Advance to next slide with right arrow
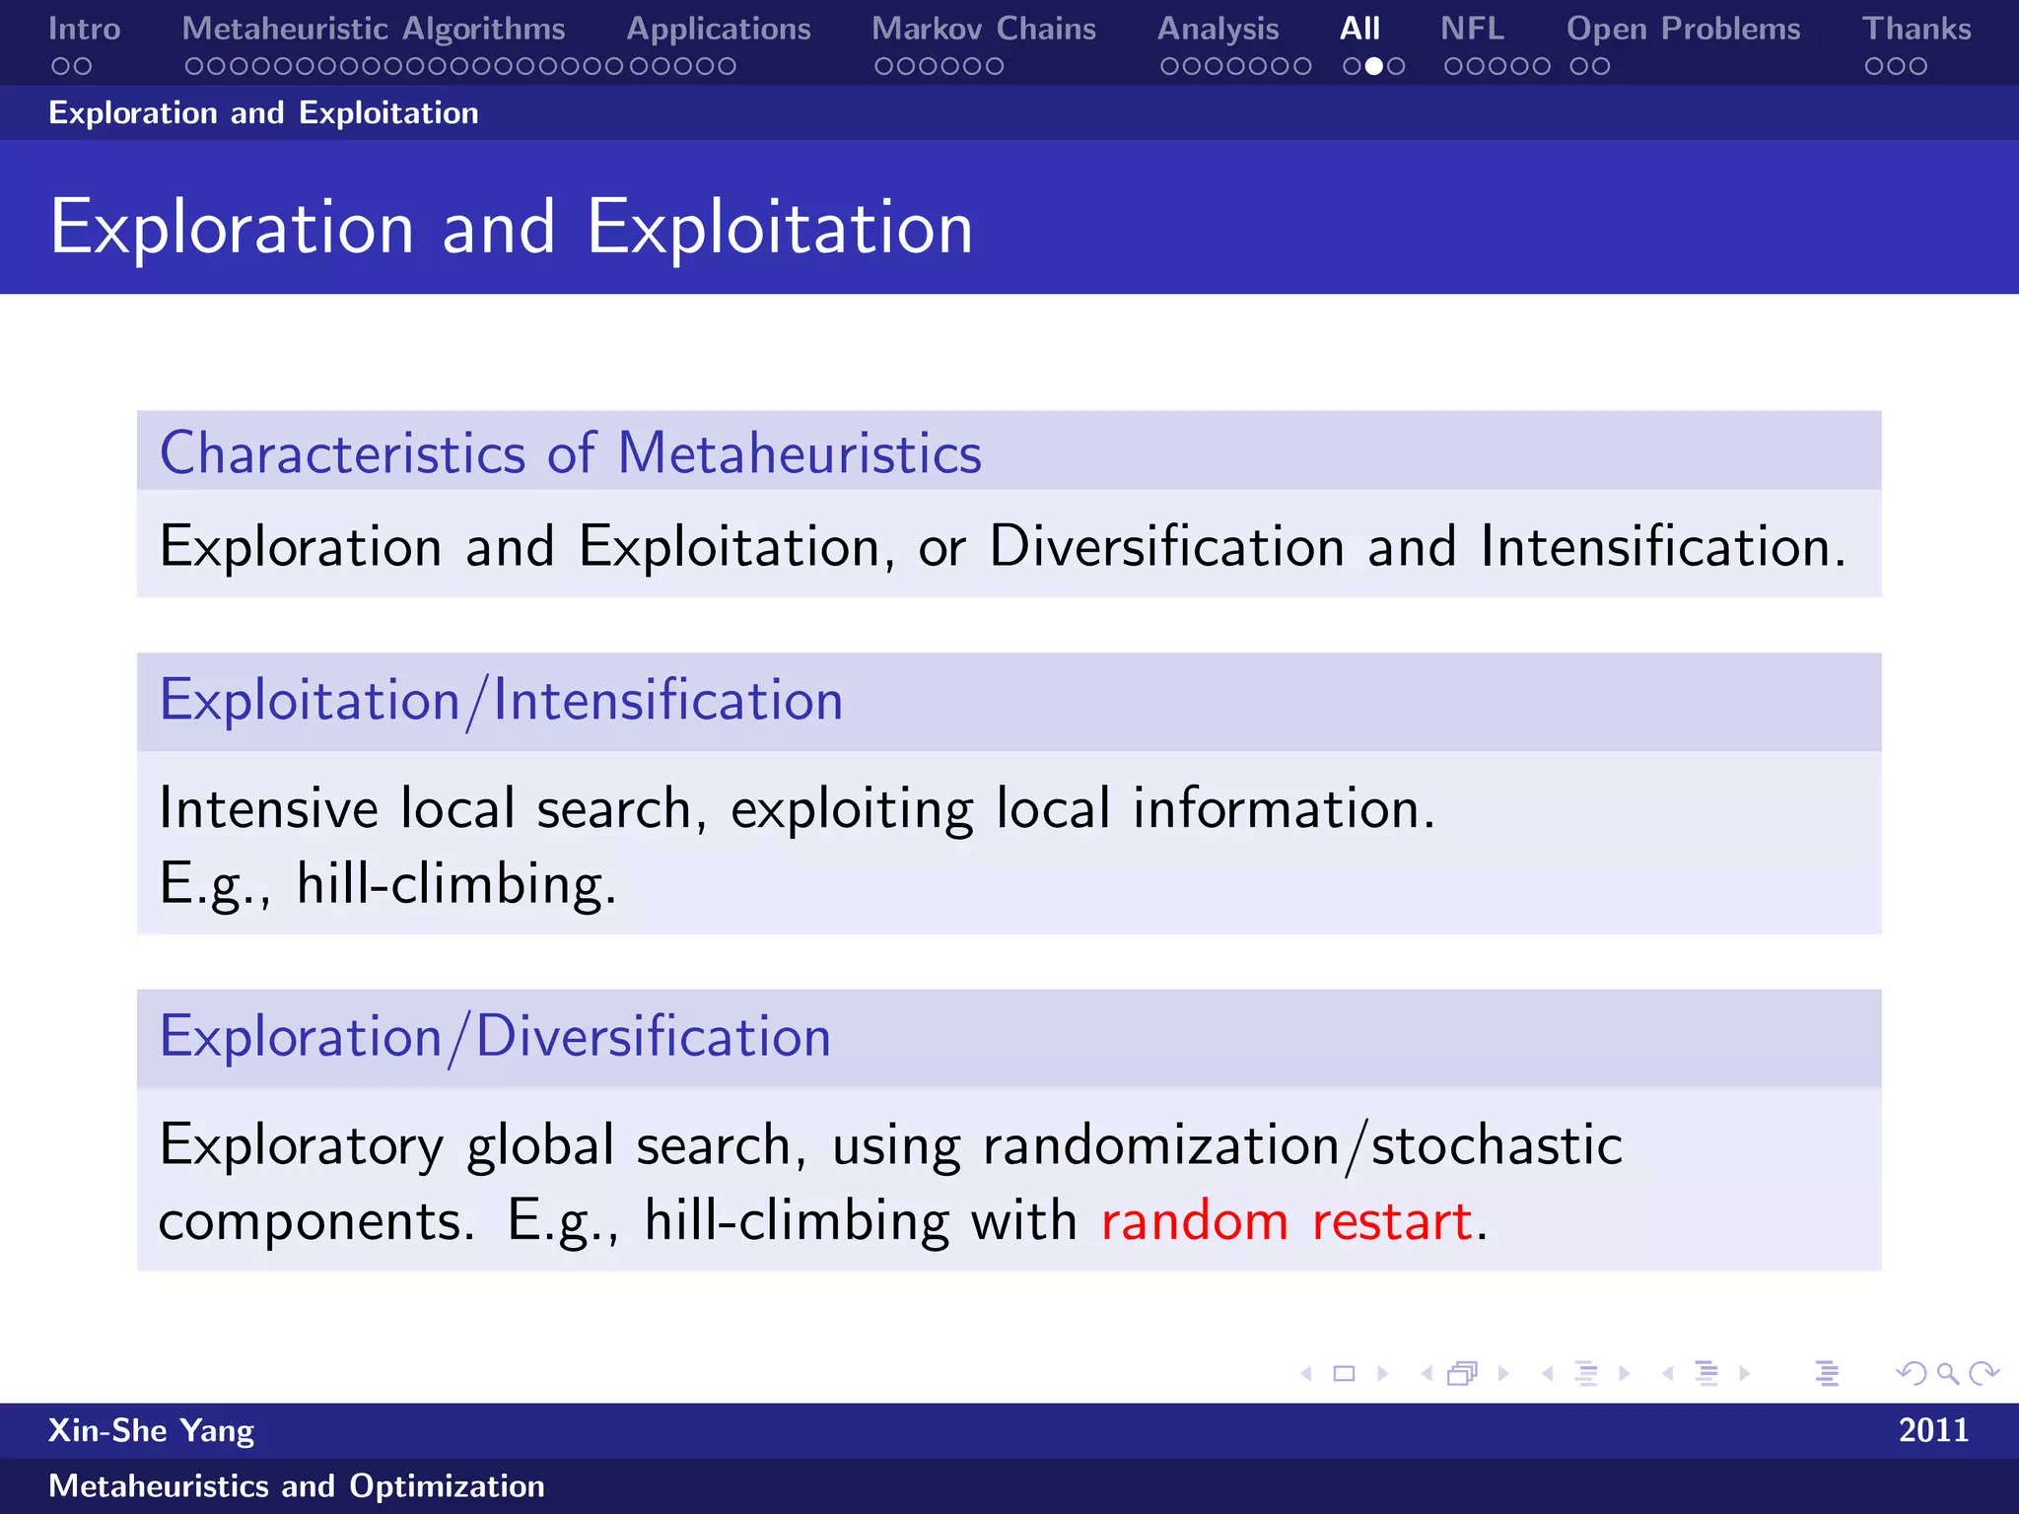Viewport: 2019px width, 1514px height. 1382,1373
